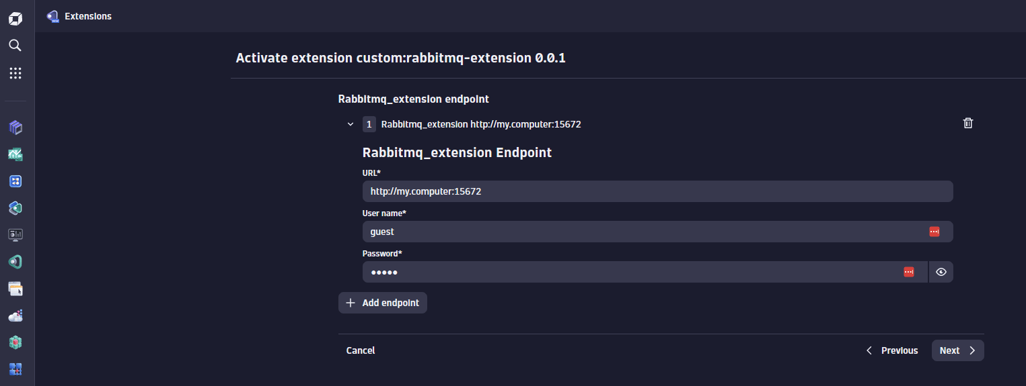Open the blue grid app at sidebar bottom
Screen dimensions: 1026x386
coord(15,369)
